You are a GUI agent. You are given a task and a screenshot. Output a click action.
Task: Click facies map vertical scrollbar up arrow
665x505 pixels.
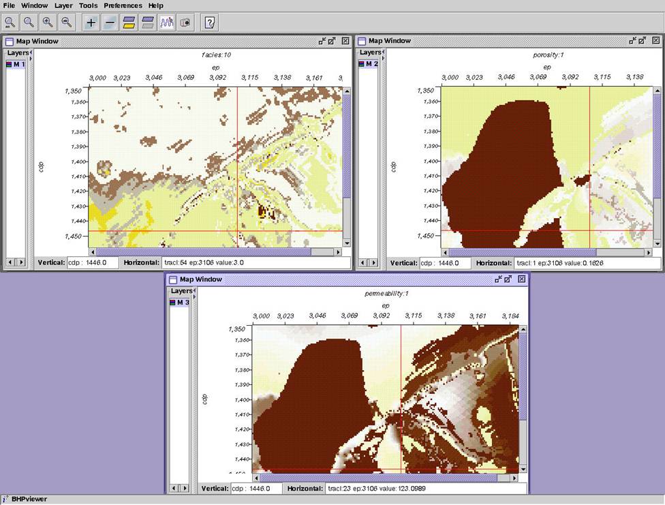point(347,91)
